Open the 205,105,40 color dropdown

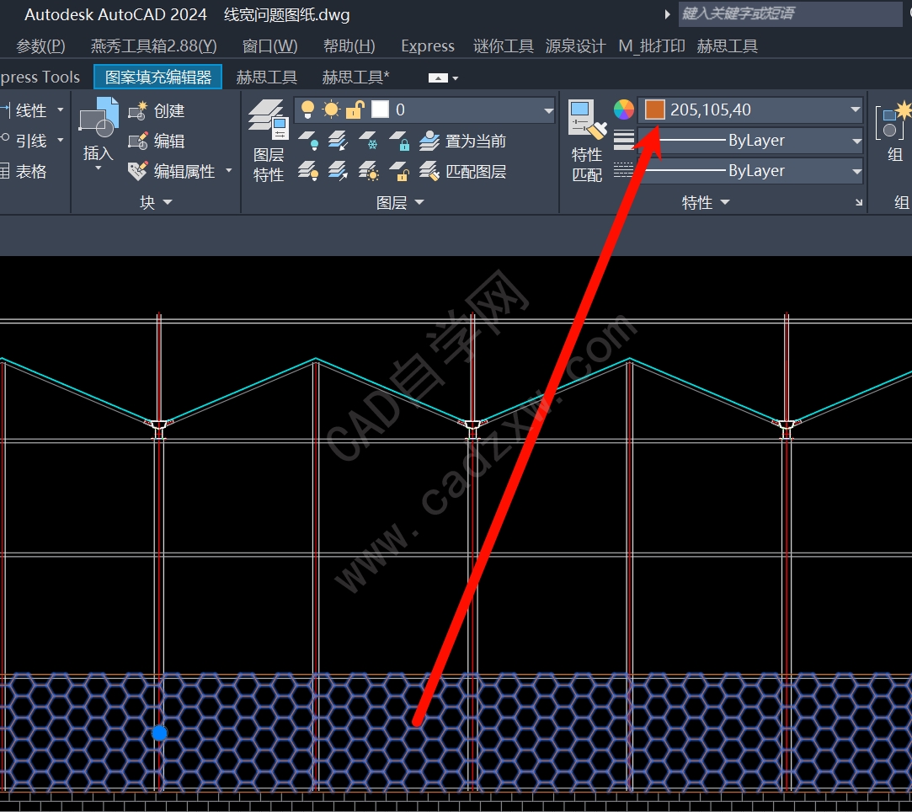click(855, 110)
